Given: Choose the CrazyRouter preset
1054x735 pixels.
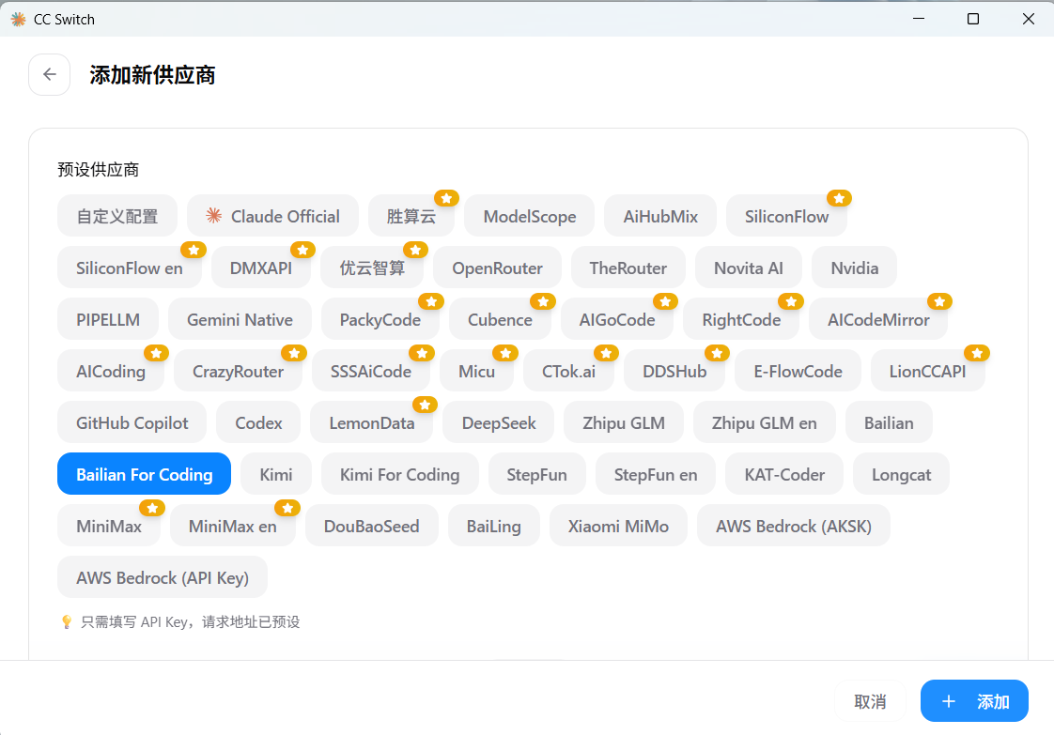Looking at the screenshot, I should (238, 372).
